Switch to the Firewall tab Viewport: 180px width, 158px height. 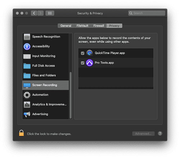(x=99, y=26)
